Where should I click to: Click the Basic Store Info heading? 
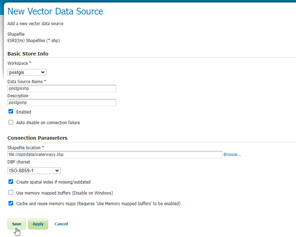(x=28, y=54)
